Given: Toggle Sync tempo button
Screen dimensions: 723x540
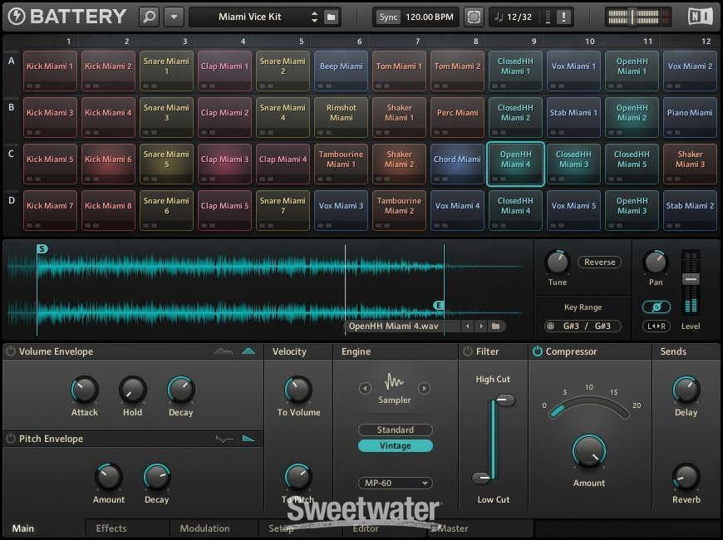Looking at the screenshot, I should click(388, 17).
